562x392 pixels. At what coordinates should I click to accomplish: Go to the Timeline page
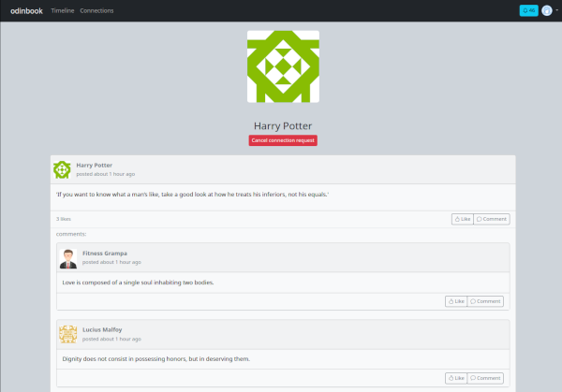(63, 10)
